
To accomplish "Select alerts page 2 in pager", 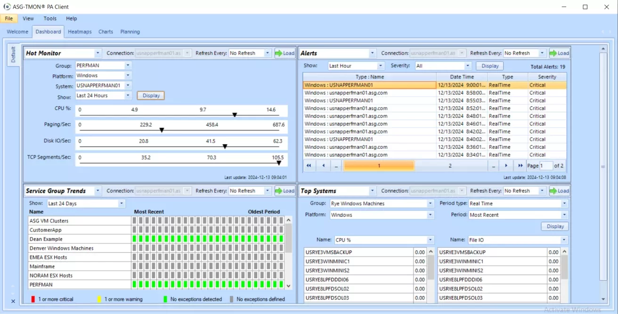I will coord(450,166).
